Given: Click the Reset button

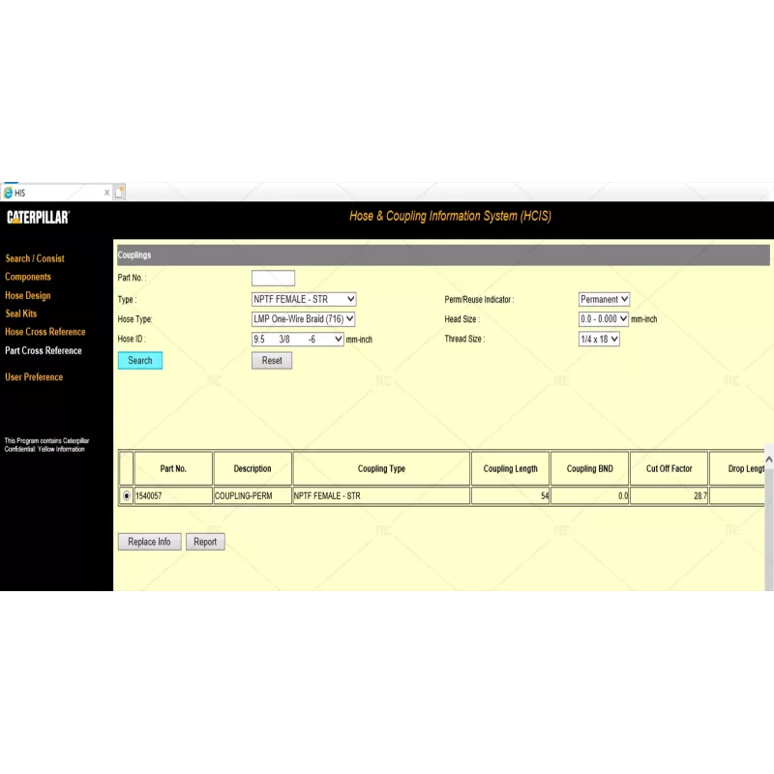Looking at the screenshot, I should pyautogui.click(x=271, y=360).
